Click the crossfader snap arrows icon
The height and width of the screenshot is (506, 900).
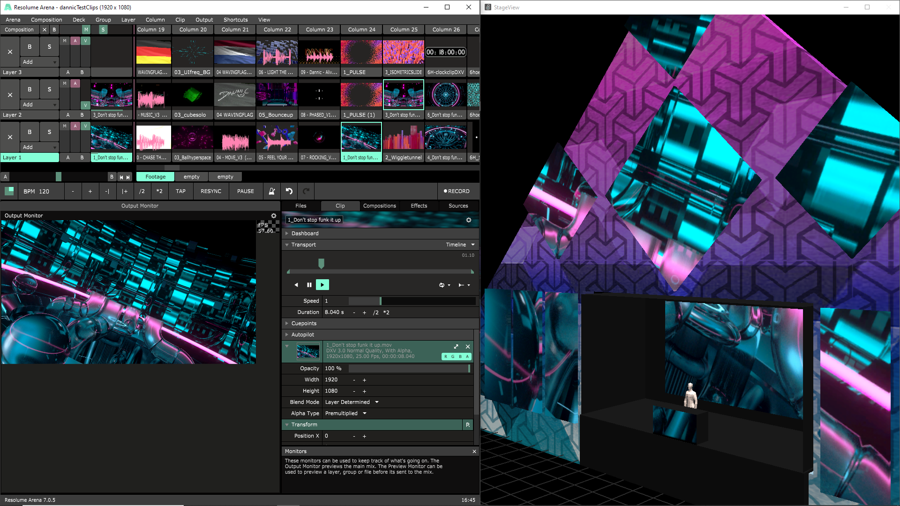point(125,177)
